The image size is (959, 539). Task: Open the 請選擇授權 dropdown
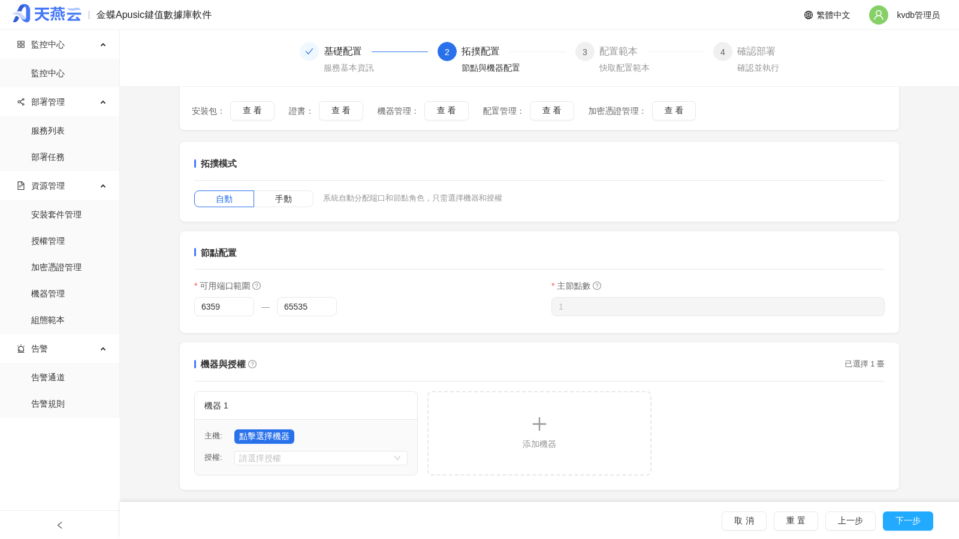click(321, 458)
